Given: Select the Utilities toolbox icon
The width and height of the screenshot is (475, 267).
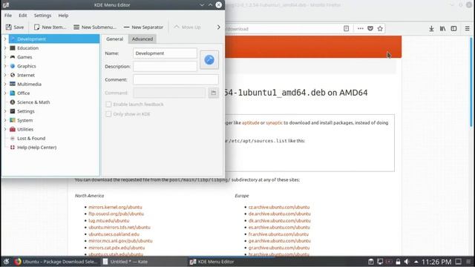Looking at the screenshot, I should [13, 129].
